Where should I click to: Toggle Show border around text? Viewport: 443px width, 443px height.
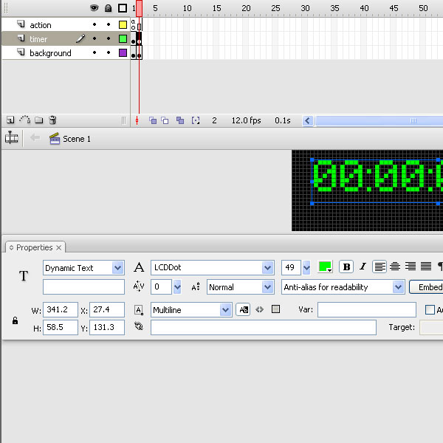click(x=275, y=309)
